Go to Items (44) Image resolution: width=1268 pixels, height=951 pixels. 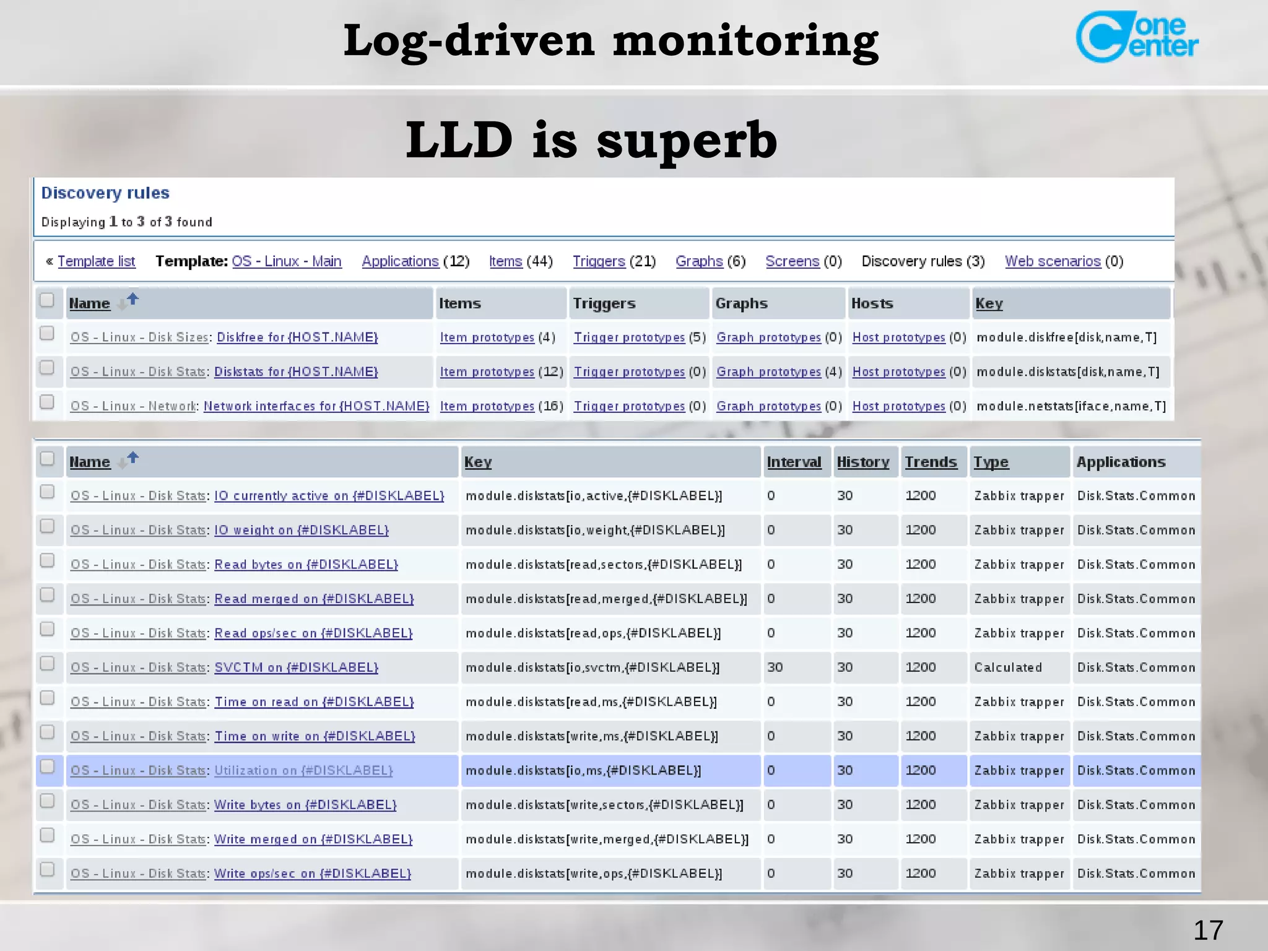(506, 261)
